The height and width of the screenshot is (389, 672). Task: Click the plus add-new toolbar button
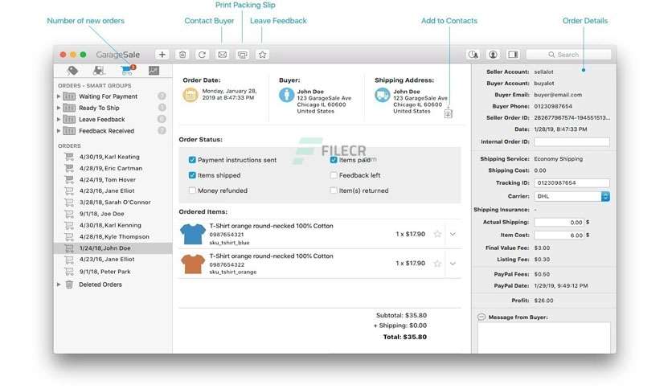162,55
